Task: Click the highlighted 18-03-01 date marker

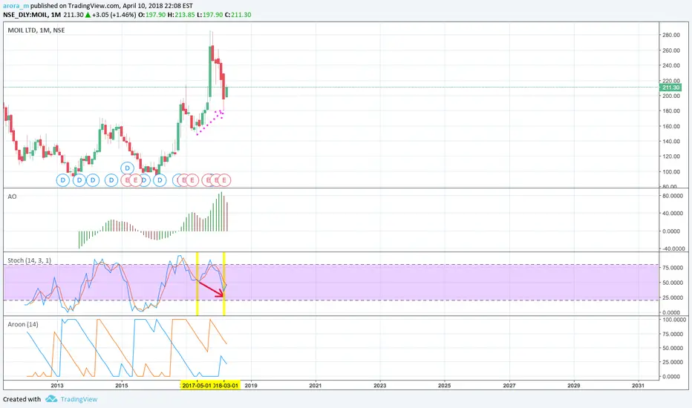Action: (226, 386)
